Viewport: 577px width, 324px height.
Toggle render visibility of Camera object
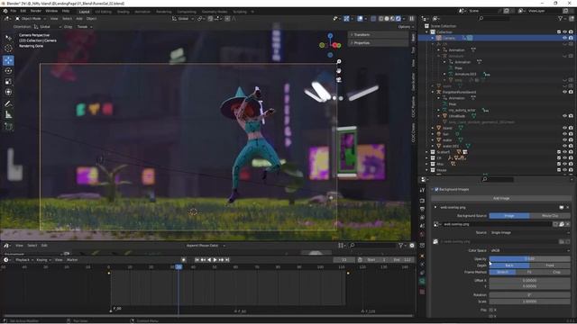point(571,38)
